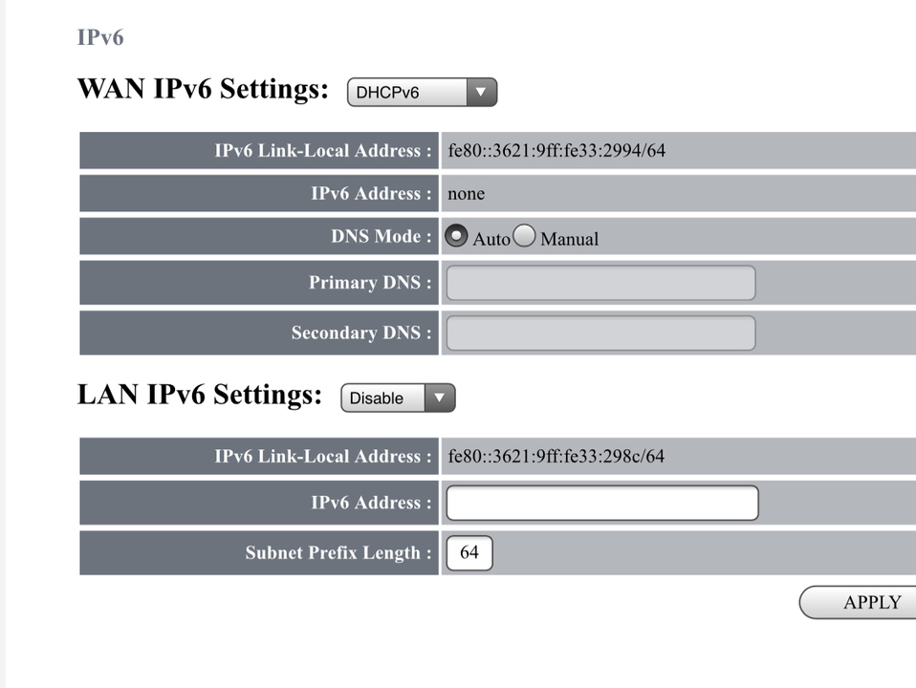This screenshot has width=916, height=688.
Task: Click the LAN link-local address ending in 298c/64
Action: click(x=556, y=457)
